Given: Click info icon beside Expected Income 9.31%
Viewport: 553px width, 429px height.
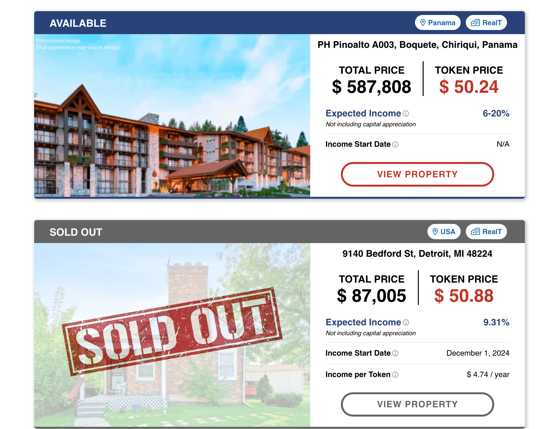Looking at the screenshot, I should [x=406, y=322].
